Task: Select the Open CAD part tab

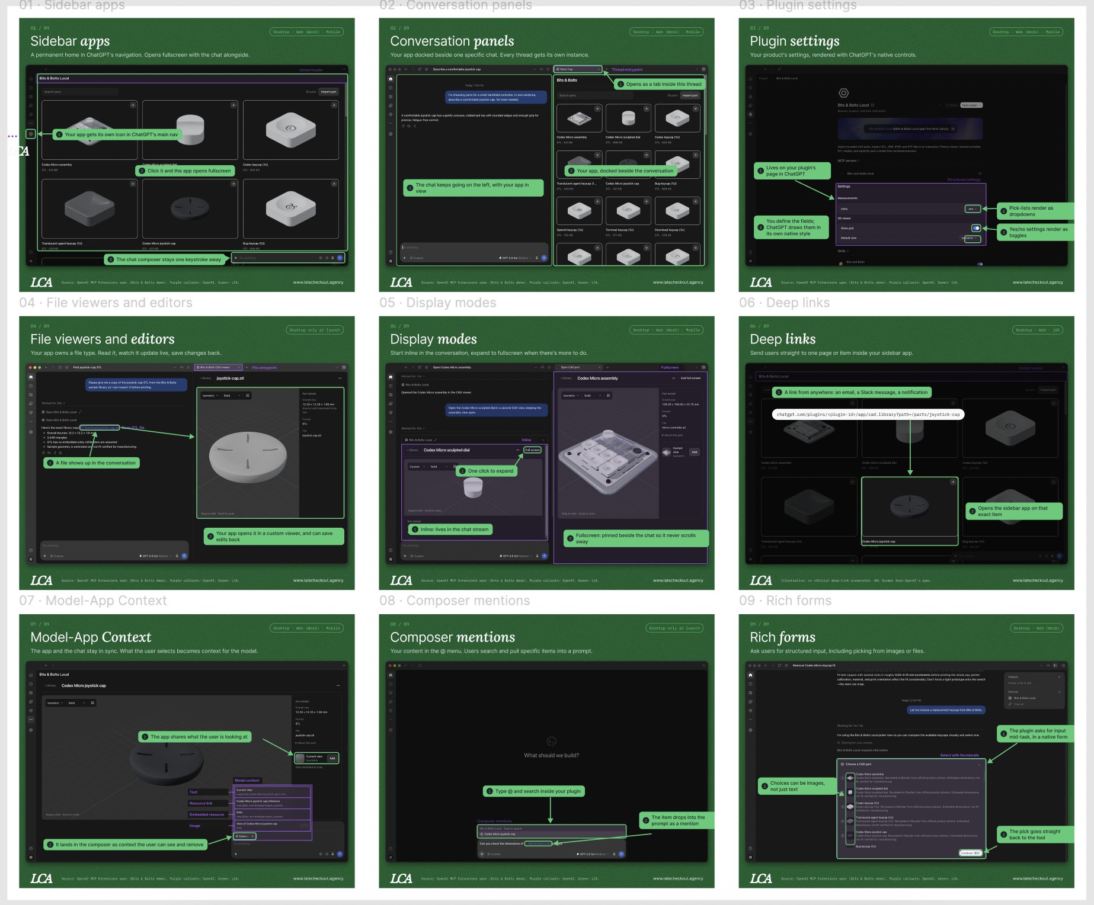Action: (x=578, y=367)
